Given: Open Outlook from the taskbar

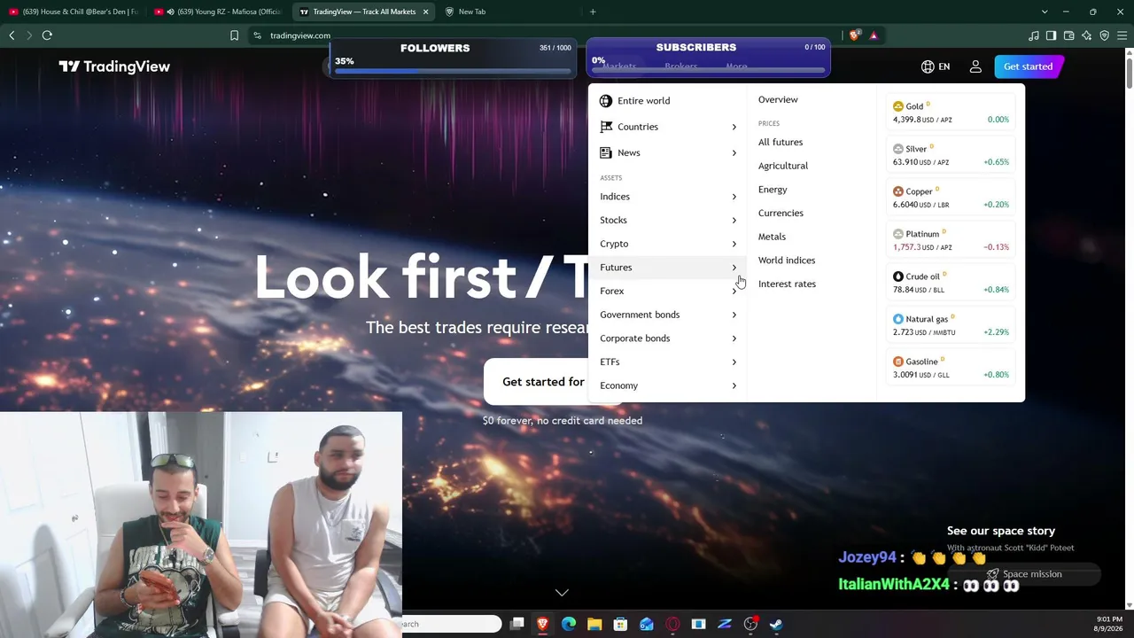Looking at the screenshot, I should [x=647, y=624].
